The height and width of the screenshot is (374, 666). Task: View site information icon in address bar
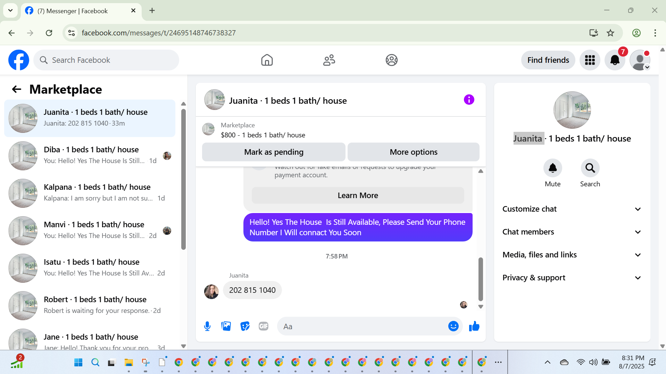[x=72, y=33]
